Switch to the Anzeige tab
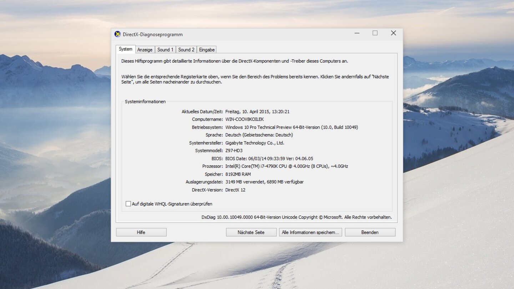 click(x=145, y=50)
